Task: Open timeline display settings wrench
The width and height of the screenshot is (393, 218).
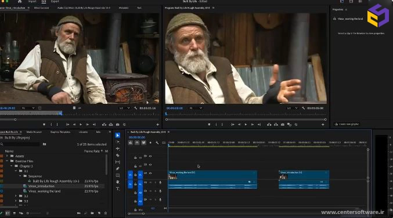Action: [x=157, y=143]
